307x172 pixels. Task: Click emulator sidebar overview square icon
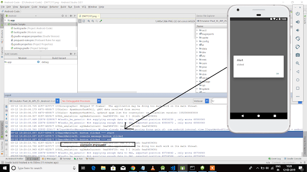(297, 88)
